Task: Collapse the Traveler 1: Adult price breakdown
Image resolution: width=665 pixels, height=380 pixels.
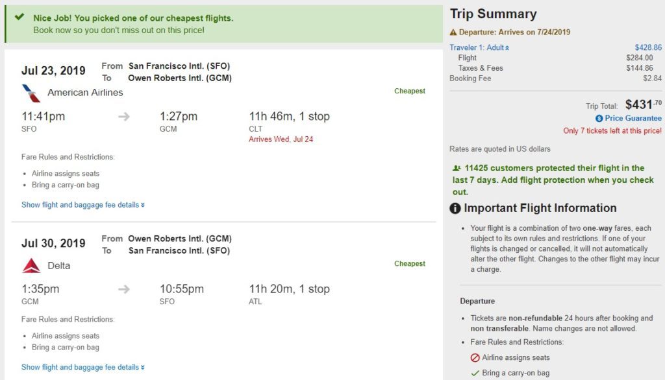Action: coord(479,47)
